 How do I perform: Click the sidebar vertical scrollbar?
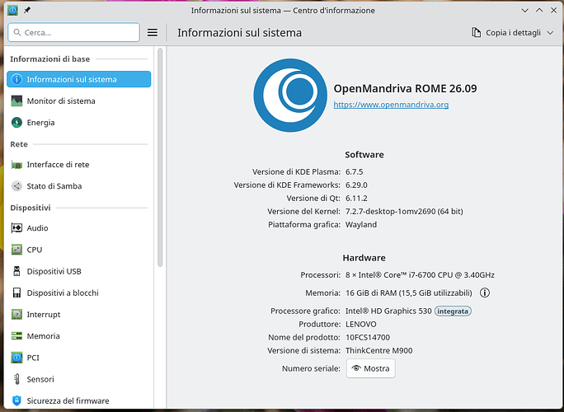[x=160, y=157]
